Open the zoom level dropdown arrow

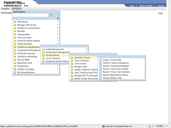(x=166, y=126)
